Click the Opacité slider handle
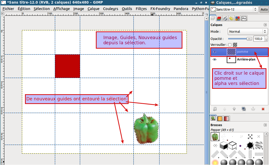Screen dimensions: 269x165 tap(249, 39)
